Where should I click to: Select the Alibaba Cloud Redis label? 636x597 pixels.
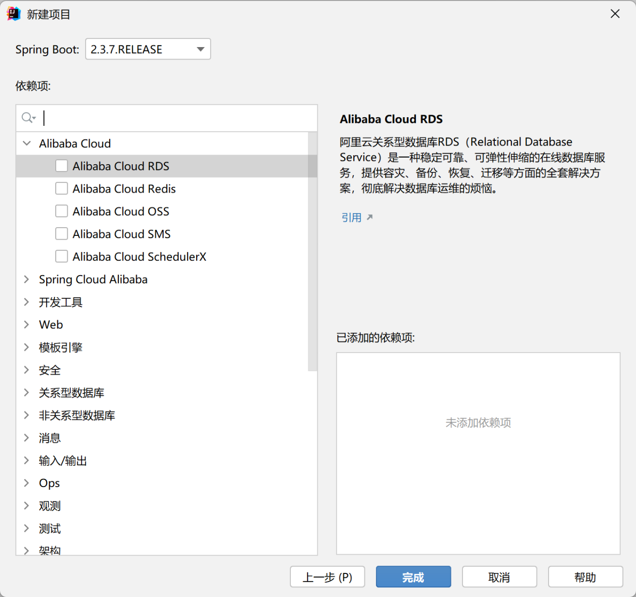pos(124,189)
